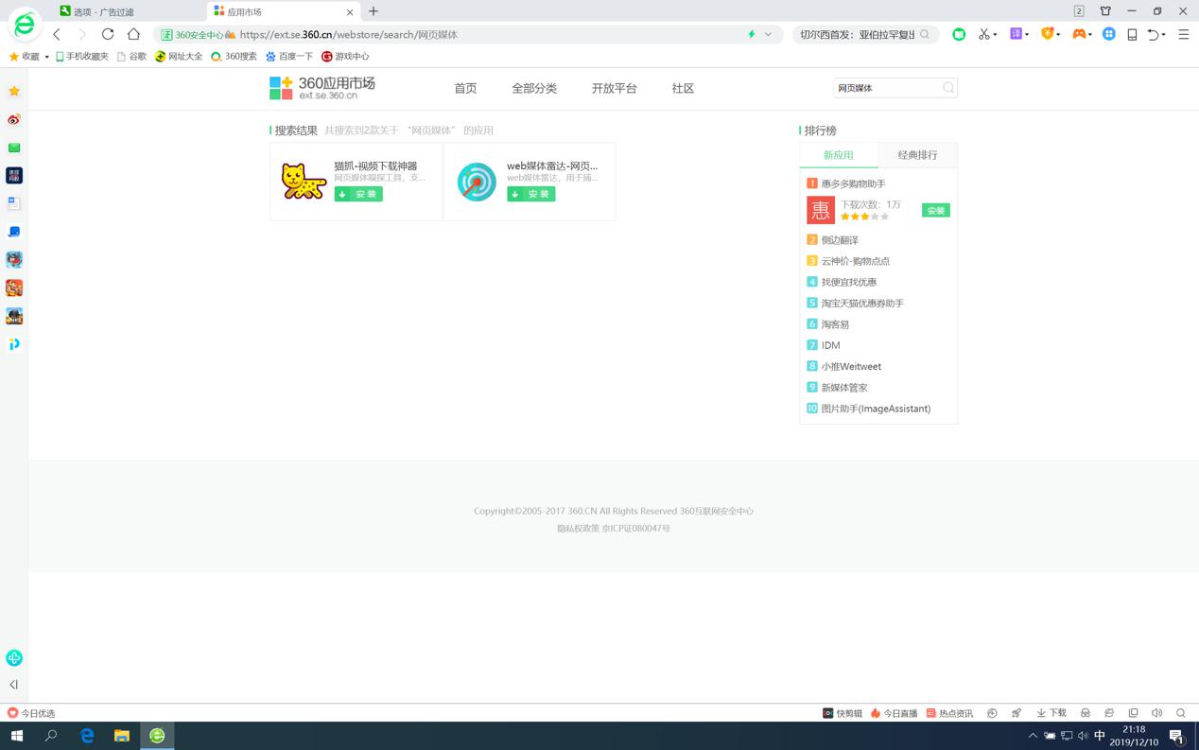Select the 新应用 ranking tab
The image size is (1199, 750).
839,155
